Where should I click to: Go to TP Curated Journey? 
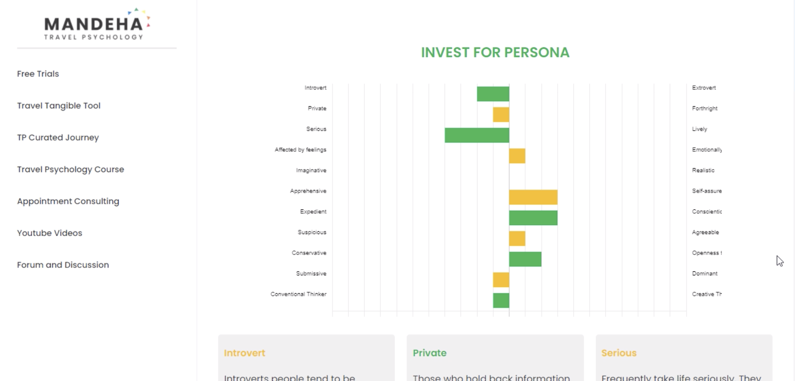58,137
